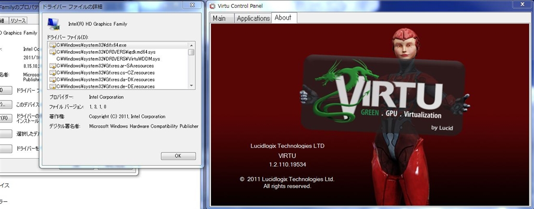Click the Copyright (C) 2011, Intel Corporation text
Screen dimensions: 534x209
(x=127, y=116)
